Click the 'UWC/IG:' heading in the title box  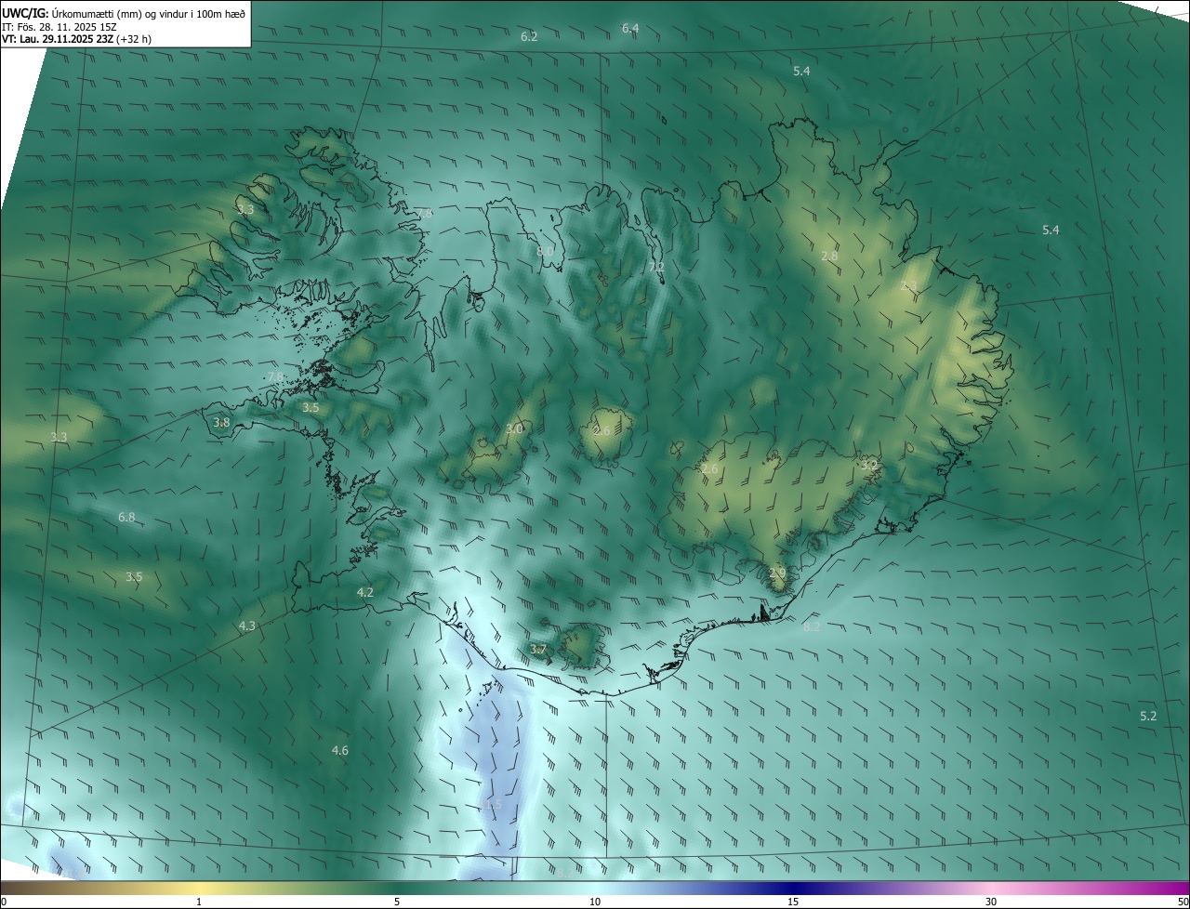25,13
